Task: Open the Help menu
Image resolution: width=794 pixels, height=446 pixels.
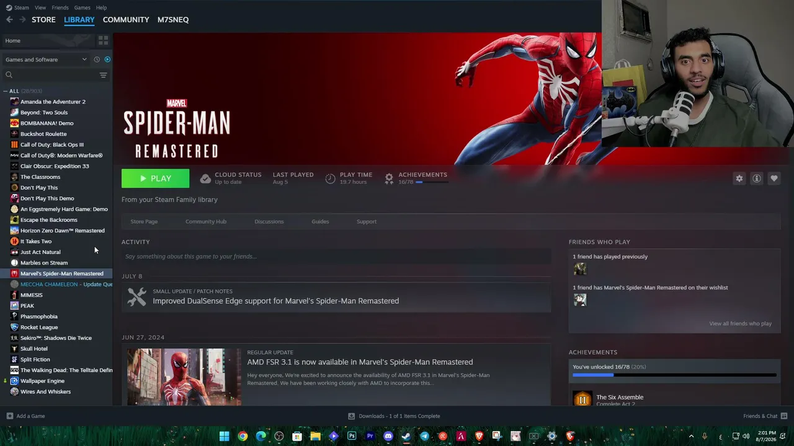Action: click(101, 7)
